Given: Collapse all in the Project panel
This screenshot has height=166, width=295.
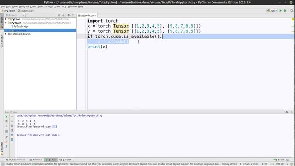Looking at the screenshot, I should coord(63,15).
